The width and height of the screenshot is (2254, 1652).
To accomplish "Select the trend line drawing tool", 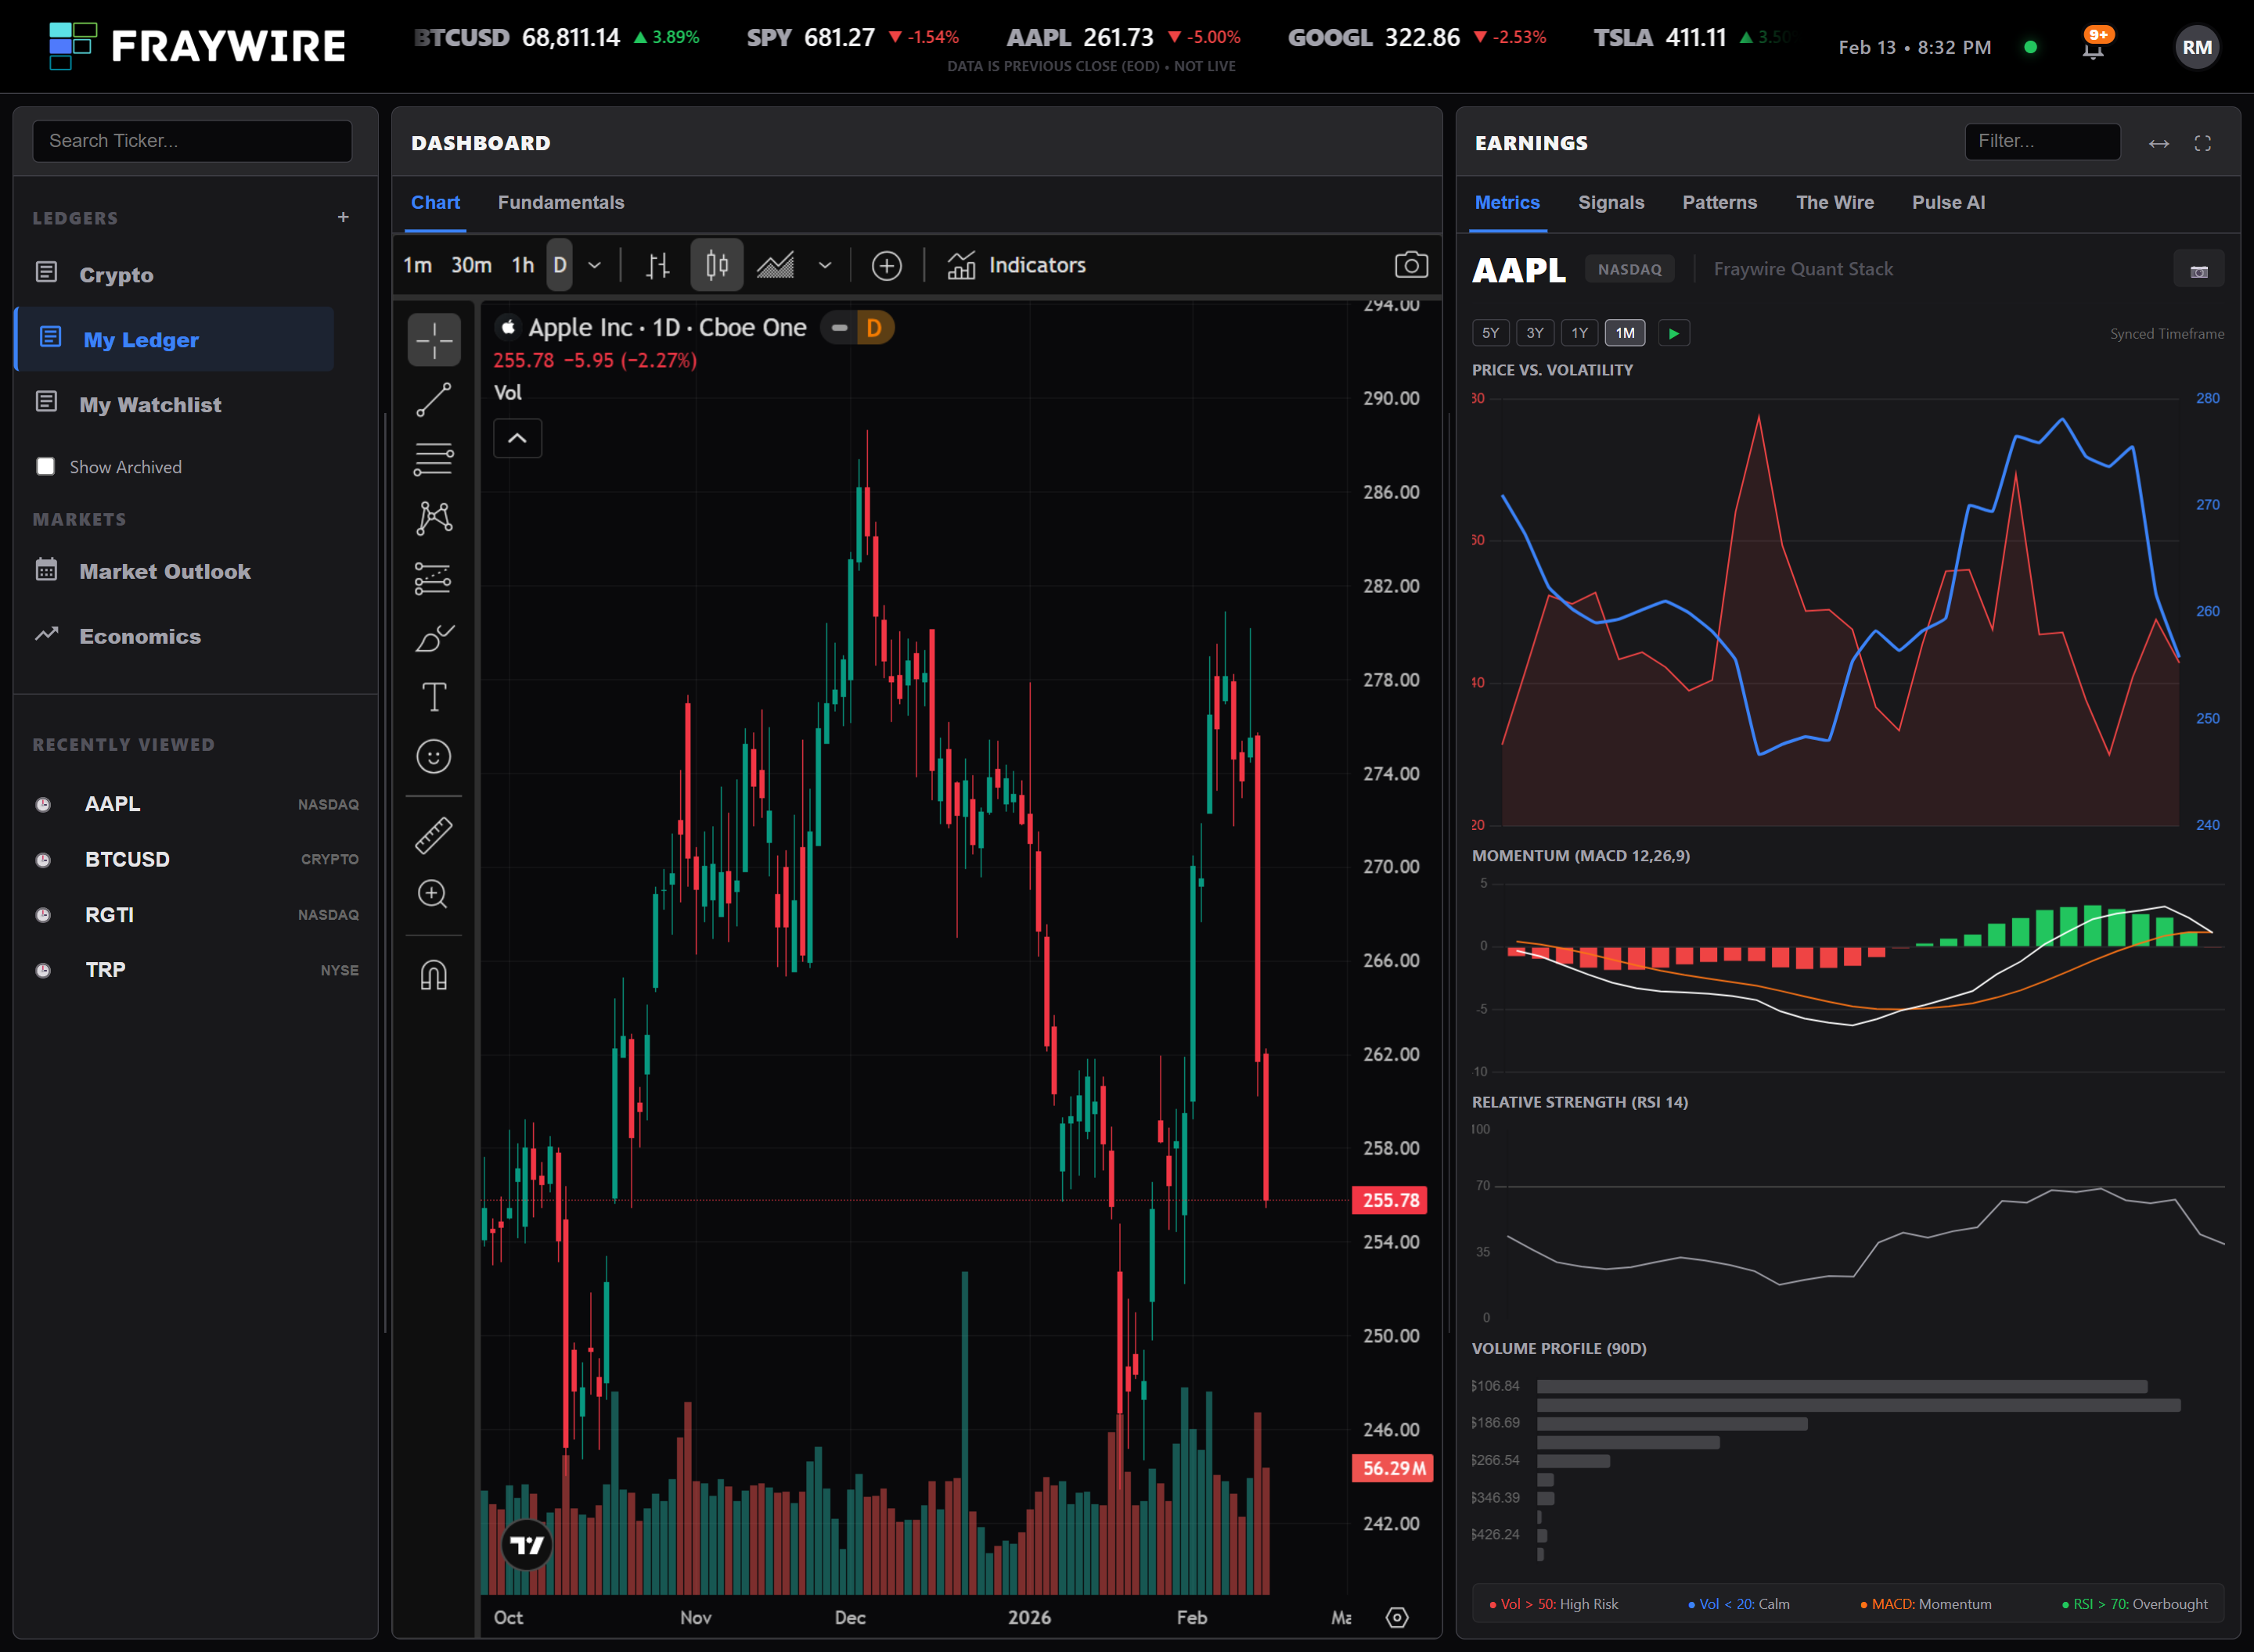I will pyautogui.click(x=434, y=400).
